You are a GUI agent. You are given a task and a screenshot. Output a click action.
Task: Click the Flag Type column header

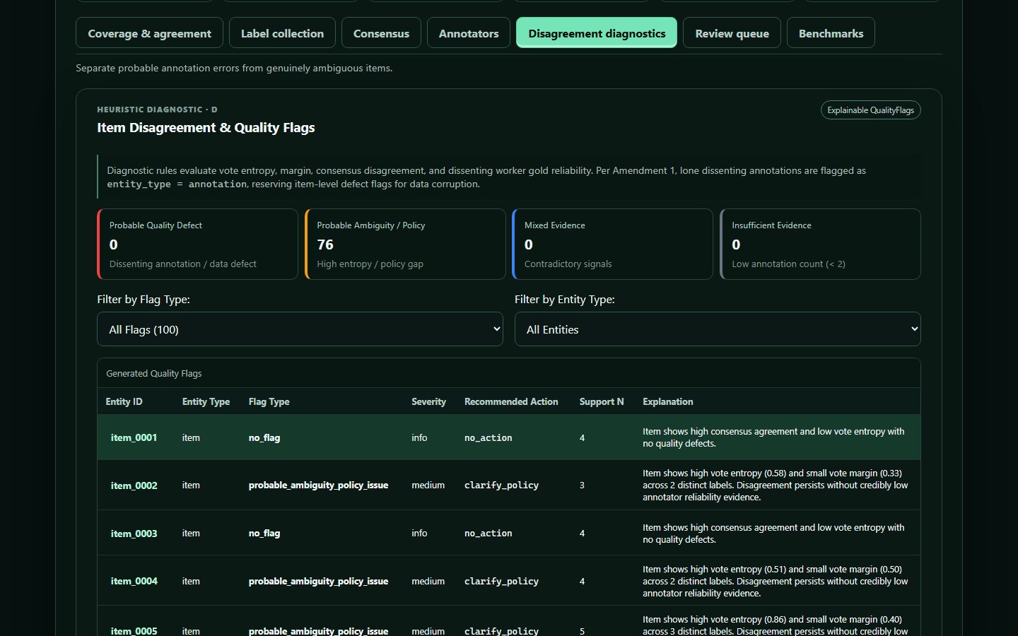[x=269, y=401]
